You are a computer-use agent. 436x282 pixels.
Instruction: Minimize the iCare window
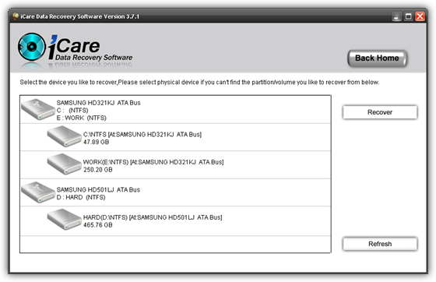[x=397, y=16]
